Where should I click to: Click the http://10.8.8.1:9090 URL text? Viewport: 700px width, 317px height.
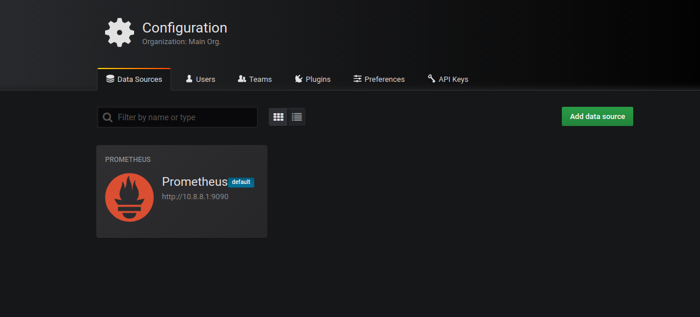[x=195, y=197]
